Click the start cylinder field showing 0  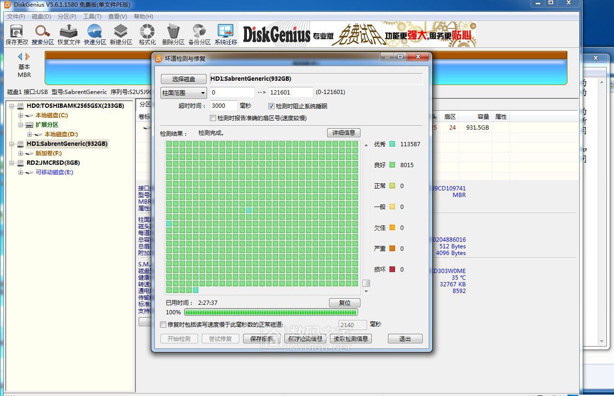click(x=232, y=93)
